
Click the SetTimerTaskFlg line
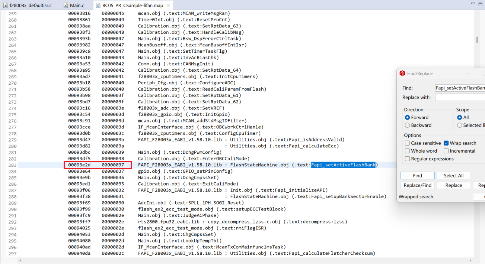182,51
